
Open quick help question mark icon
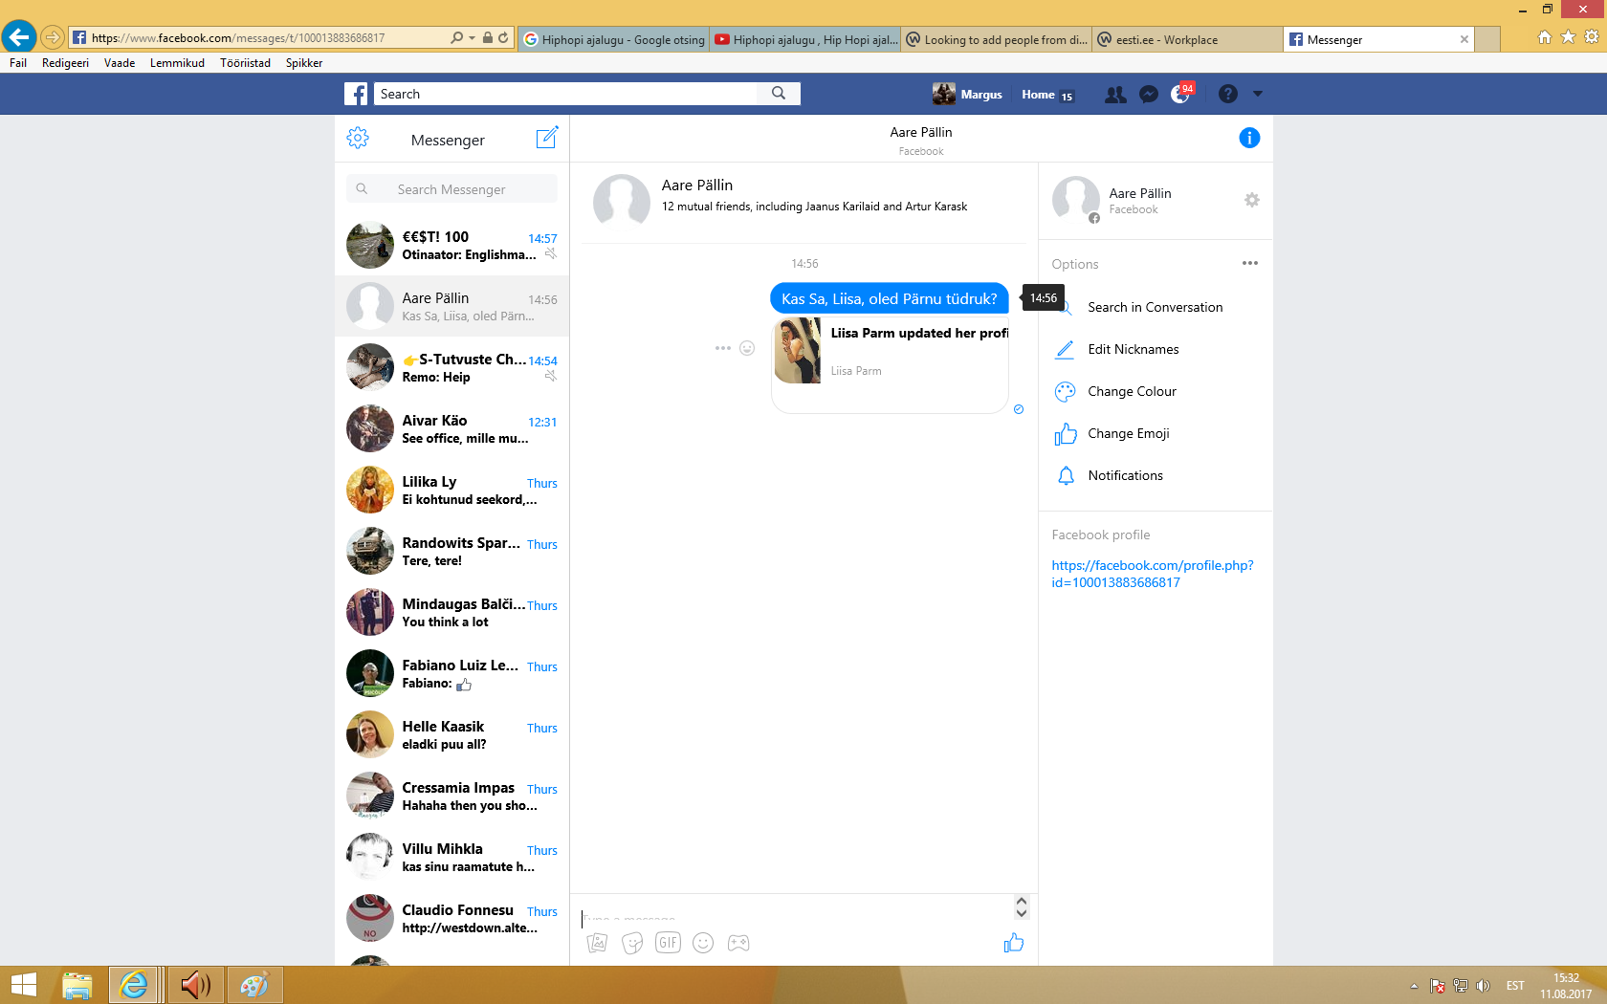(1228, 94)
